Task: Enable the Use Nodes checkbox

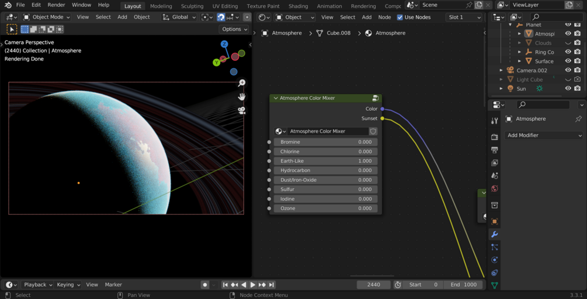Action: (400, 17)
